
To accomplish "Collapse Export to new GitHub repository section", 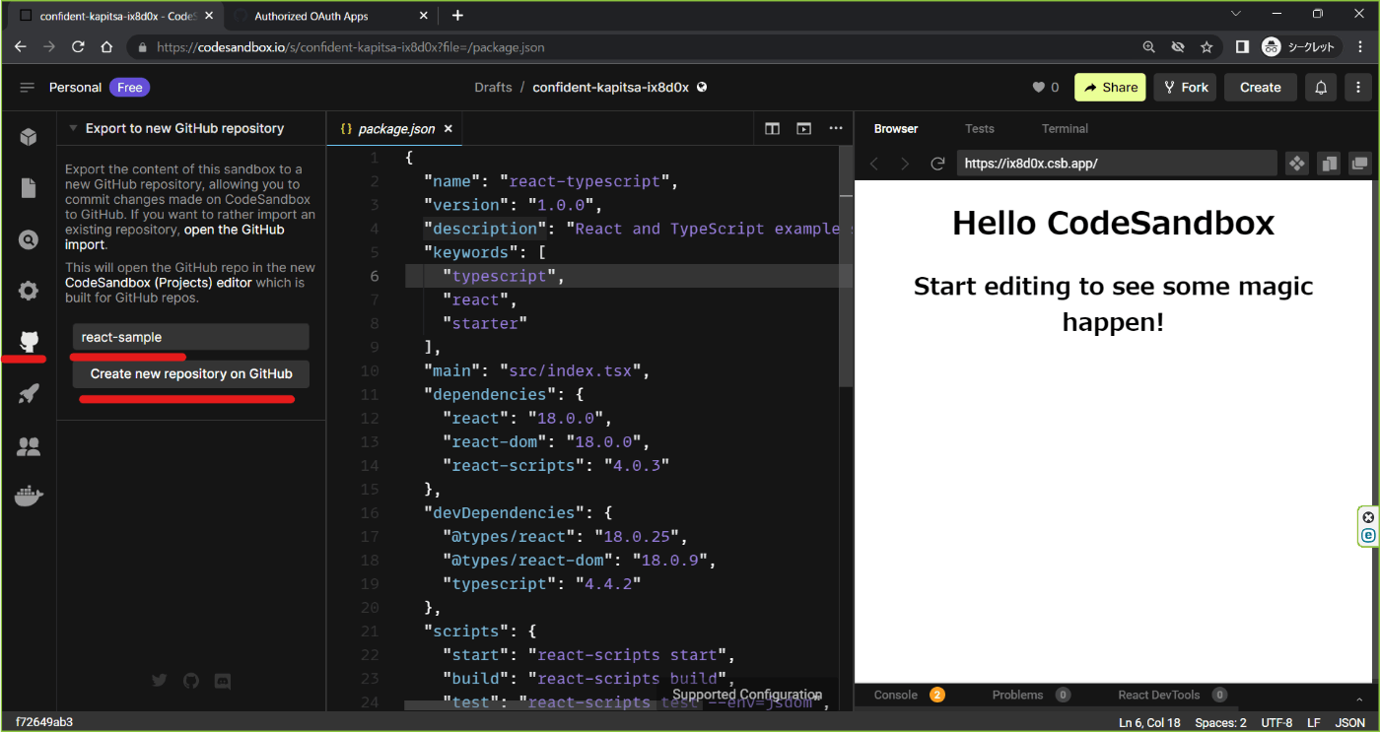I will [x=73, y=128].
